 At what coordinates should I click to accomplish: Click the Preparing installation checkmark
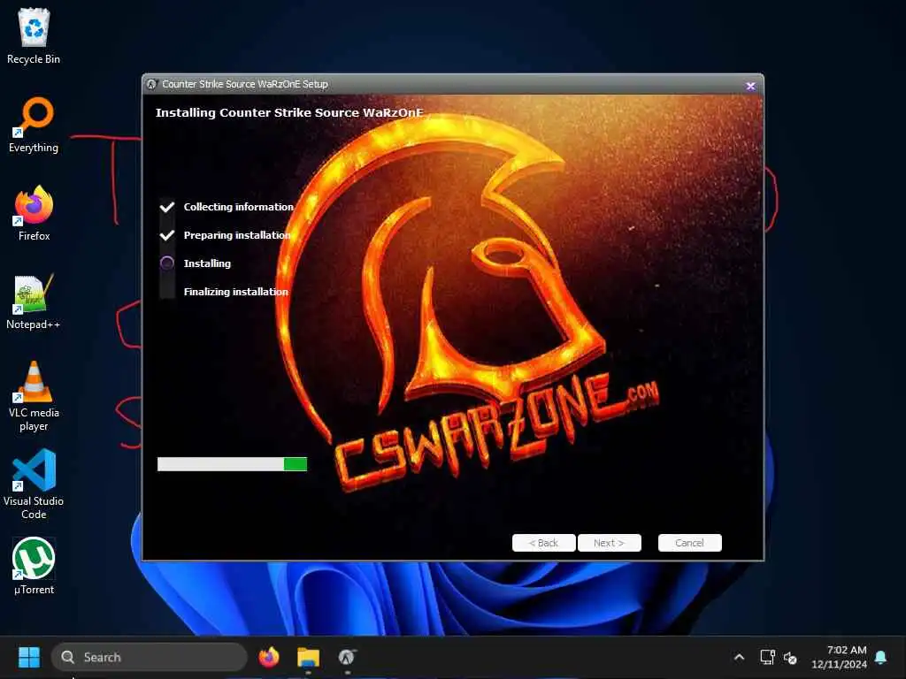pyautogui.click(x=167, y=235)
